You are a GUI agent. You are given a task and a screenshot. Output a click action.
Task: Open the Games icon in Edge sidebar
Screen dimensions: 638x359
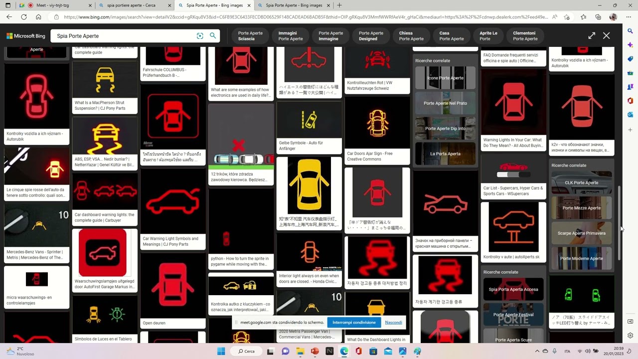(631, 87)
